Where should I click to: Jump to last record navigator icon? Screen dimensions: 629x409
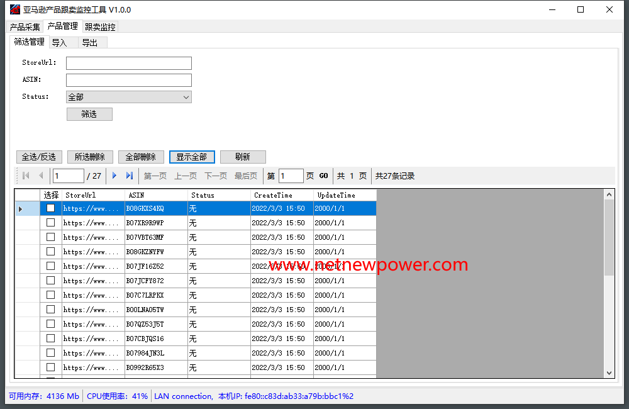pos(130,176)
